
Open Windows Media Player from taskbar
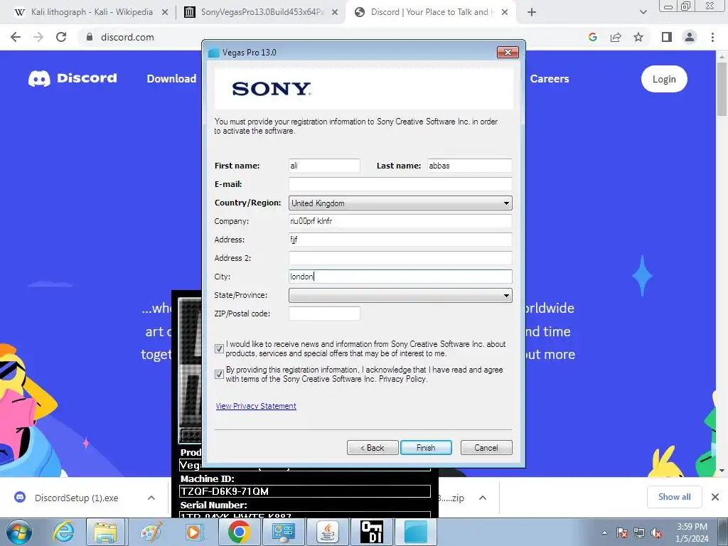click(x=195, y=532)
